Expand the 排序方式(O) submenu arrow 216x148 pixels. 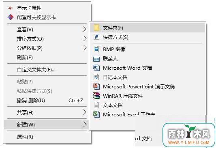pyautogui.click(x=85, y=39)
